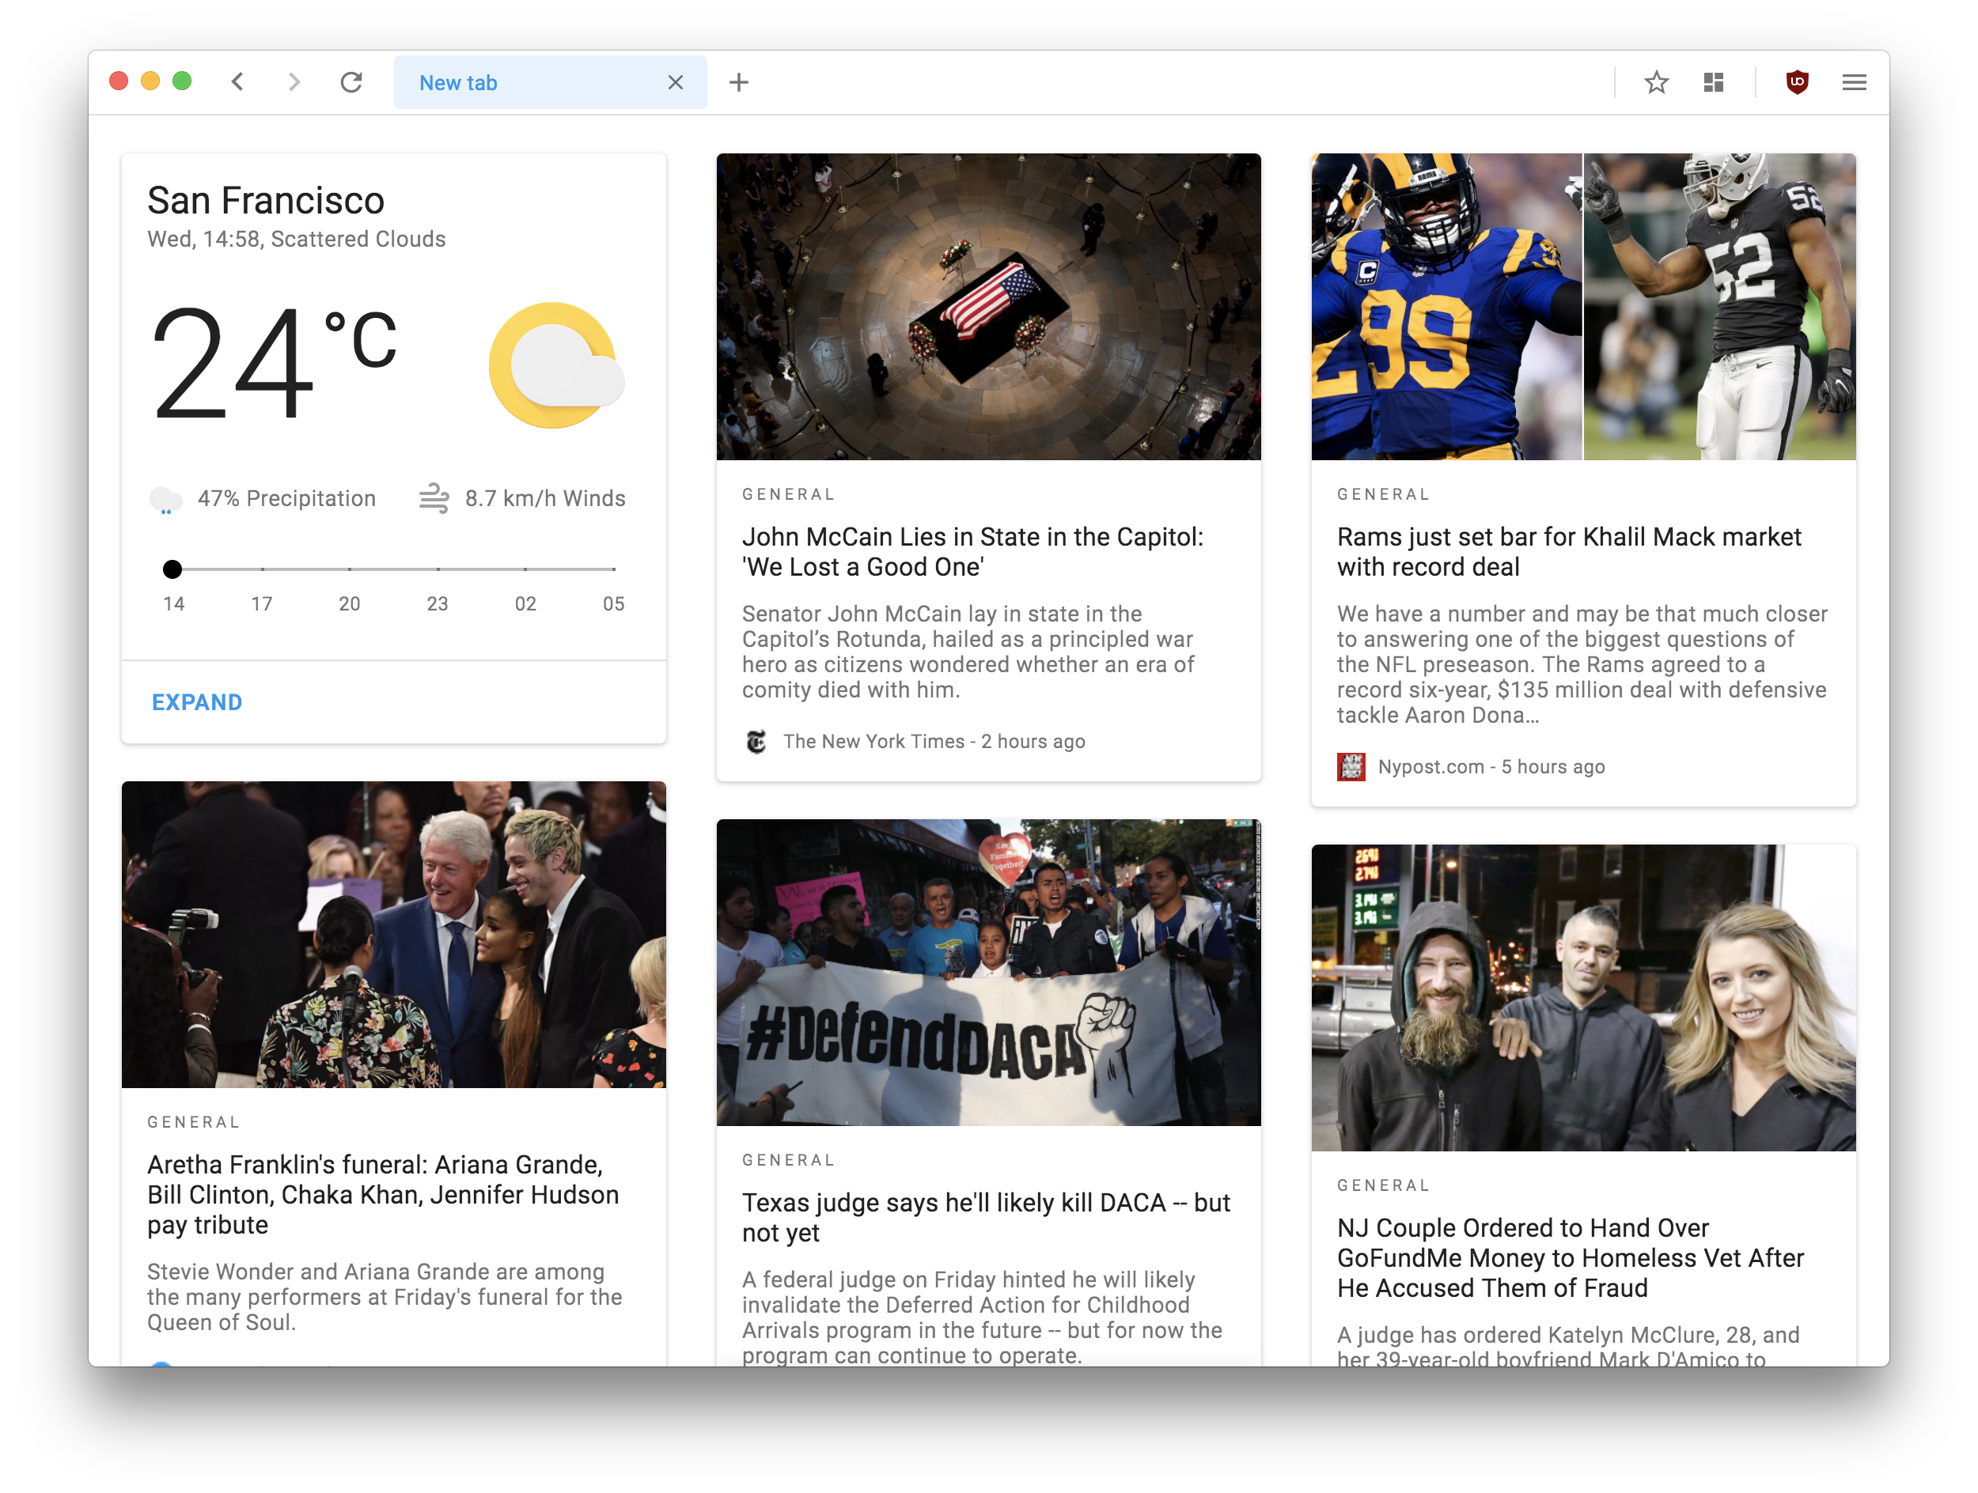Viewport: 1978px width, 1493px height.
Task: Expand the San Francisco weather card
Action: coord(197,702)
